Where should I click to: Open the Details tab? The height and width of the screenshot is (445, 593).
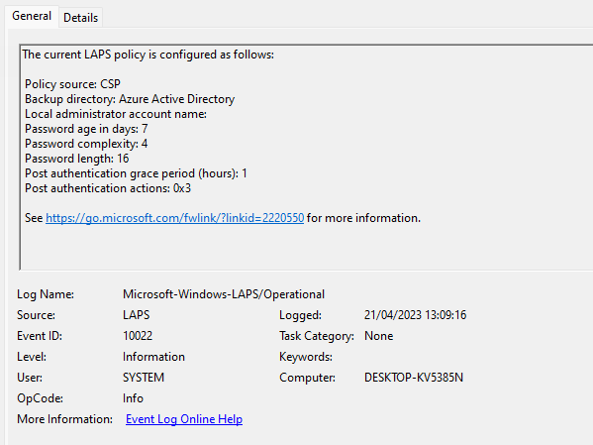80,18
